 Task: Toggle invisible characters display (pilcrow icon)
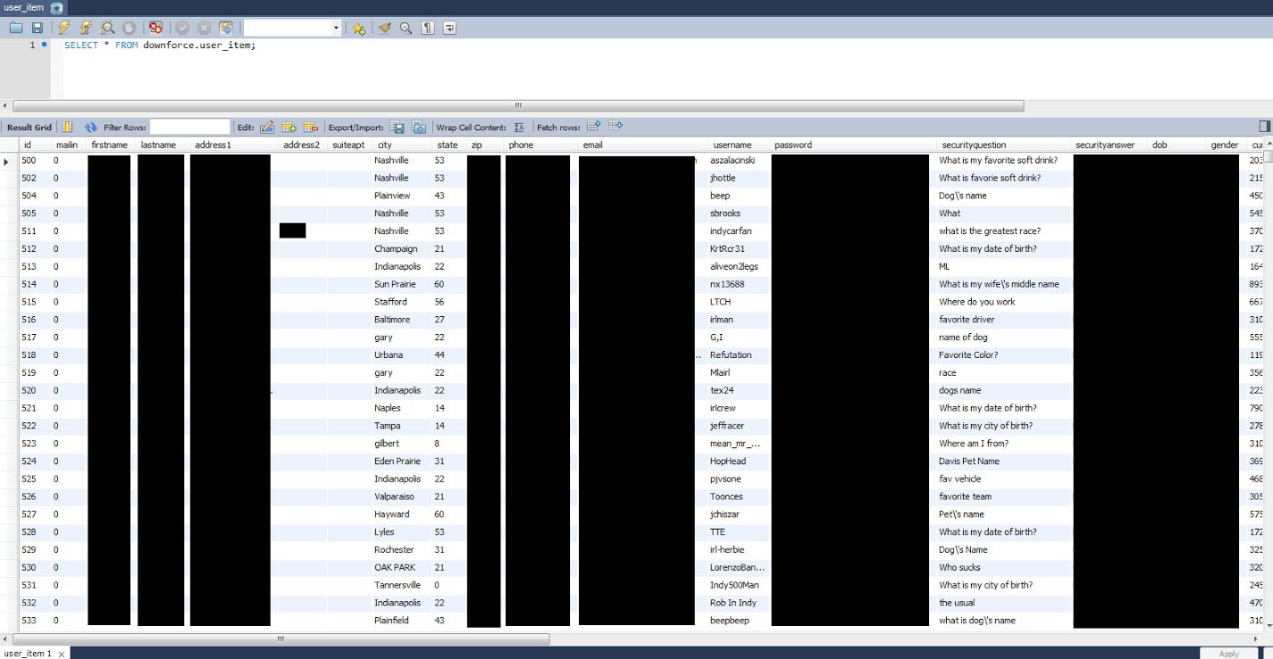click(428, 29)
